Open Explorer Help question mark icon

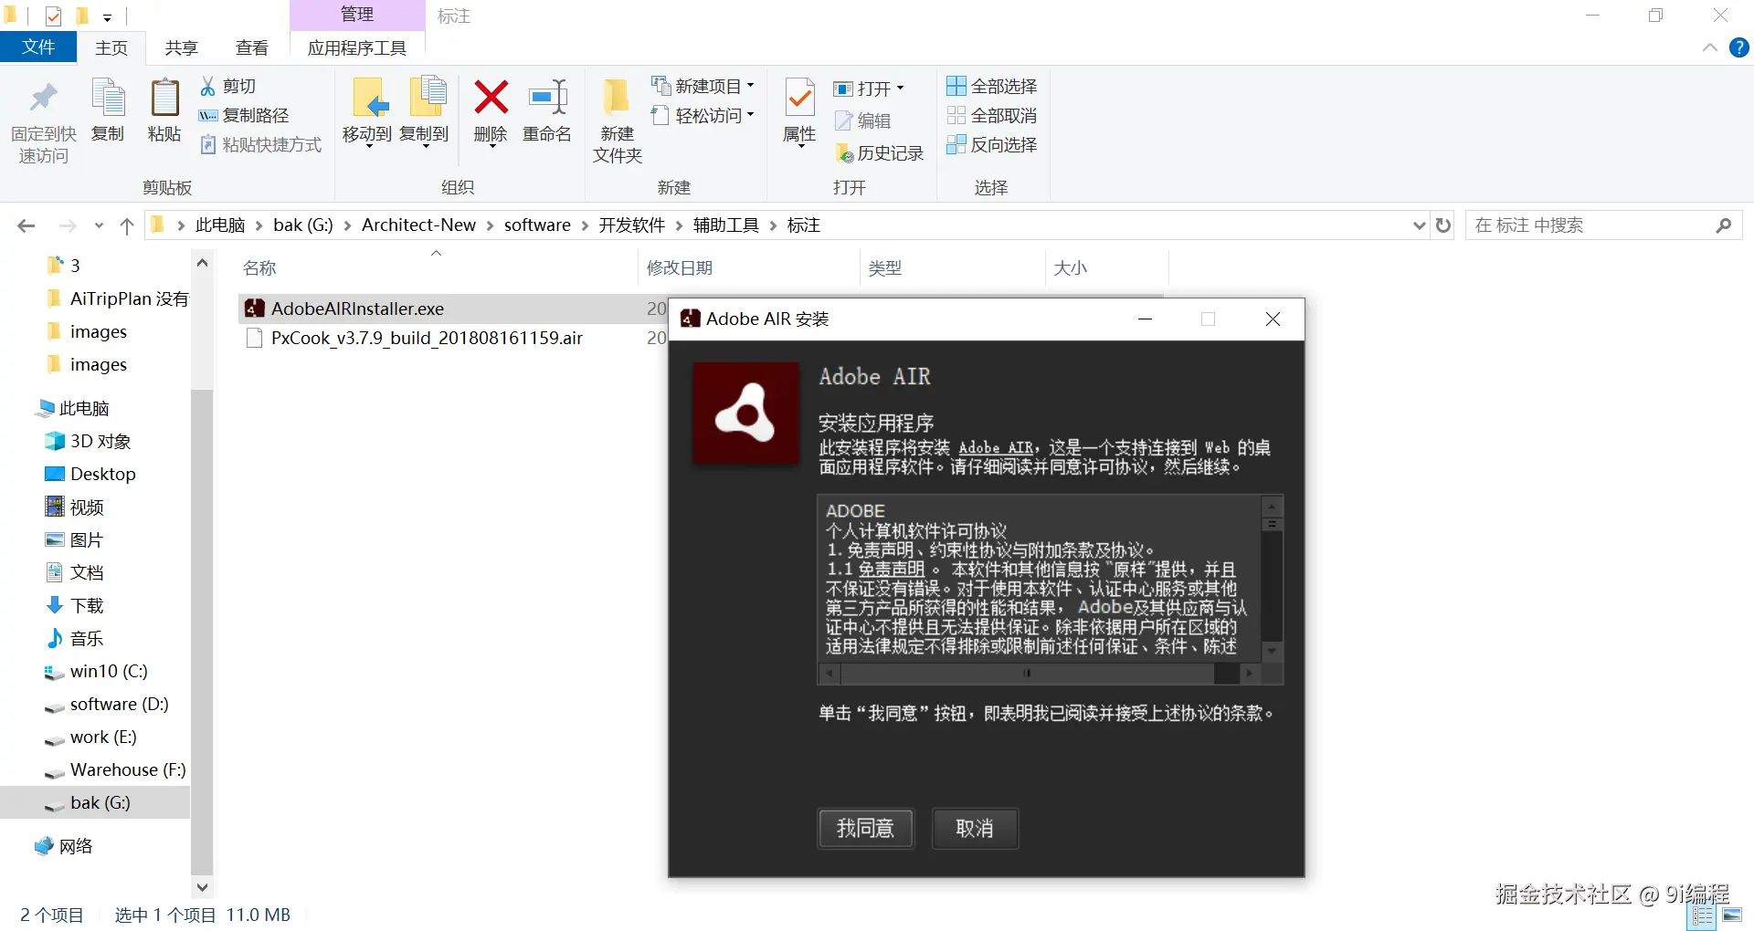[x=1739, y=47]
